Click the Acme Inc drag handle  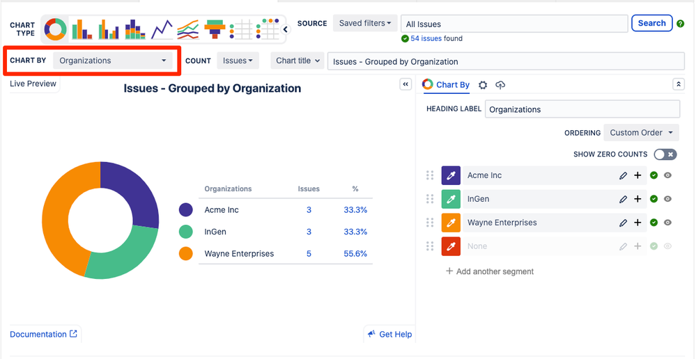[430, 175]
